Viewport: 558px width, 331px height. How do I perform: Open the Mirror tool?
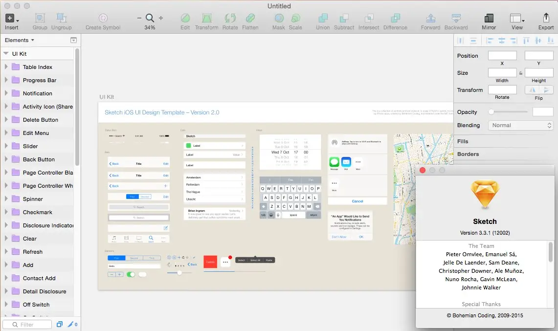[x=489, y=18]
